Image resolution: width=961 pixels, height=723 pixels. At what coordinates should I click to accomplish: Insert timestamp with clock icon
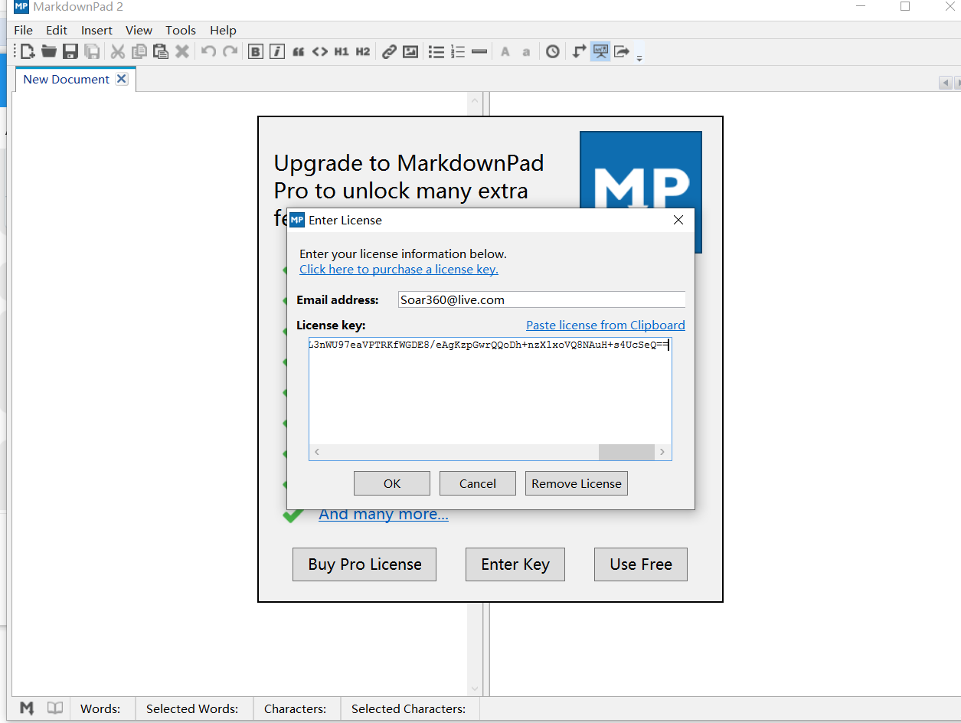pos(553,51)
